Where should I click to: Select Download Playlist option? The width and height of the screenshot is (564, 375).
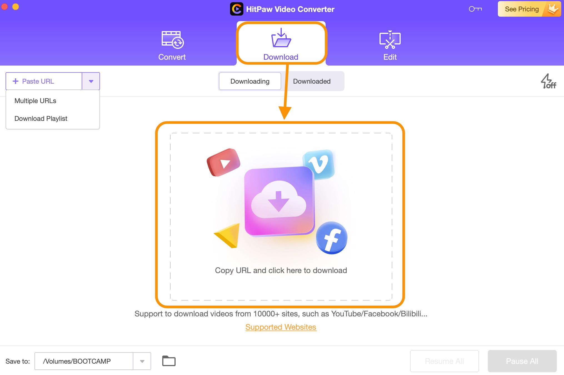click(41, 118)
